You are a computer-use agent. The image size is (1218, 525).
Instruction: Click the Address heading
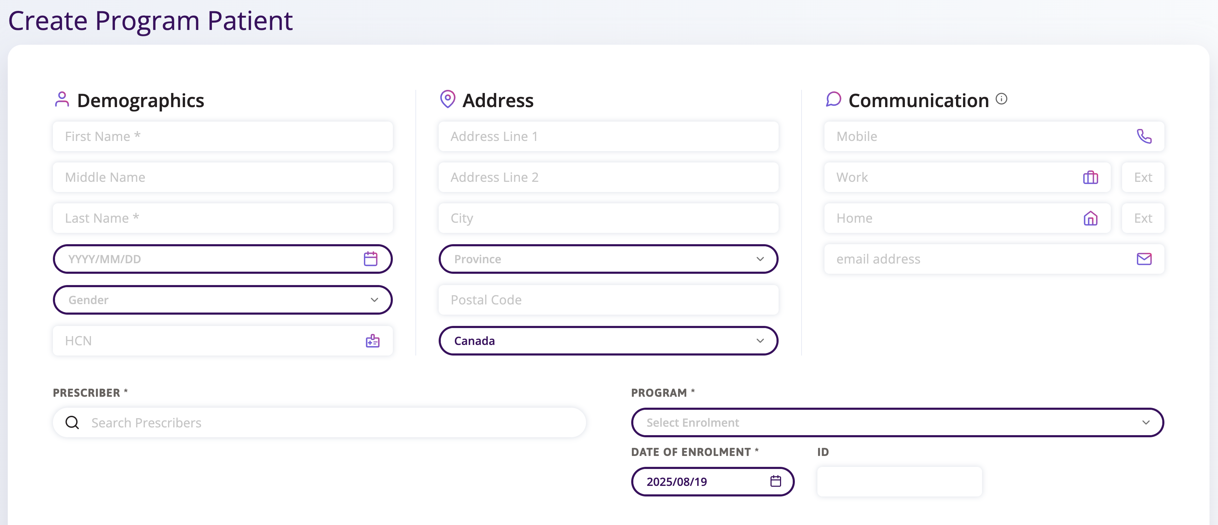click(x=498, y=100)
